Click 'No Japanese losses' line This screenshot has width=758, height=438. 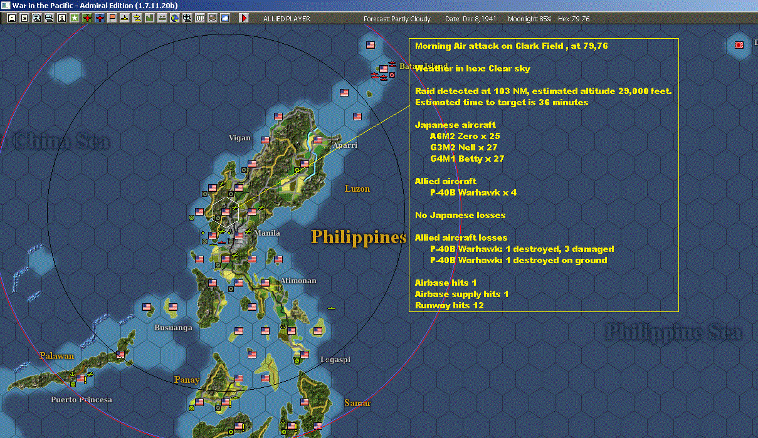pos(460,215)
